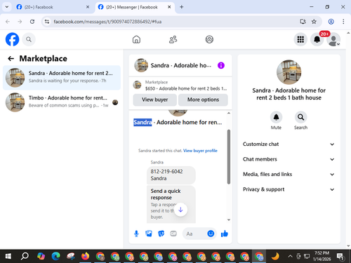Open the Facebook menu grid icon
This screenshot has width=351, height=263.
[x=300, y=39]
